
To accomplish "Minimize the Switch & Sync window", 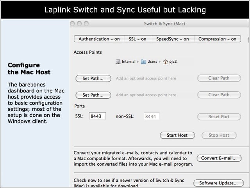I will point(79,23).
